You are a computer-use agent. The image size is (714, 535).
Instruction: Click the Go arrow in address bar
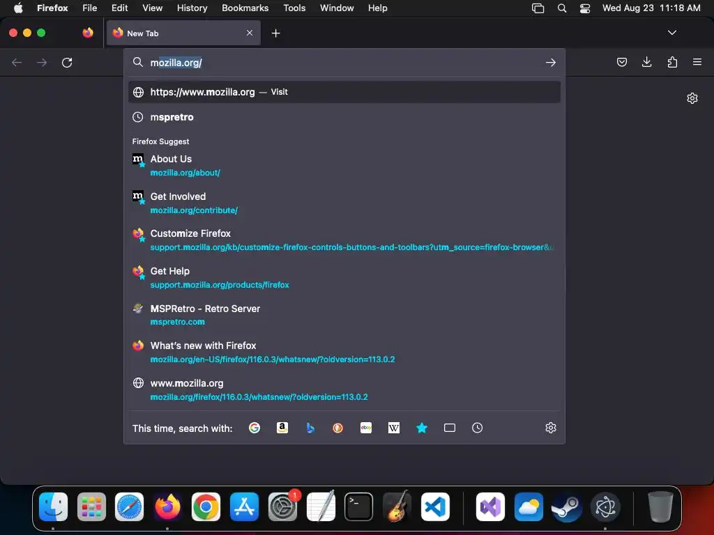[x=551, y=62]
